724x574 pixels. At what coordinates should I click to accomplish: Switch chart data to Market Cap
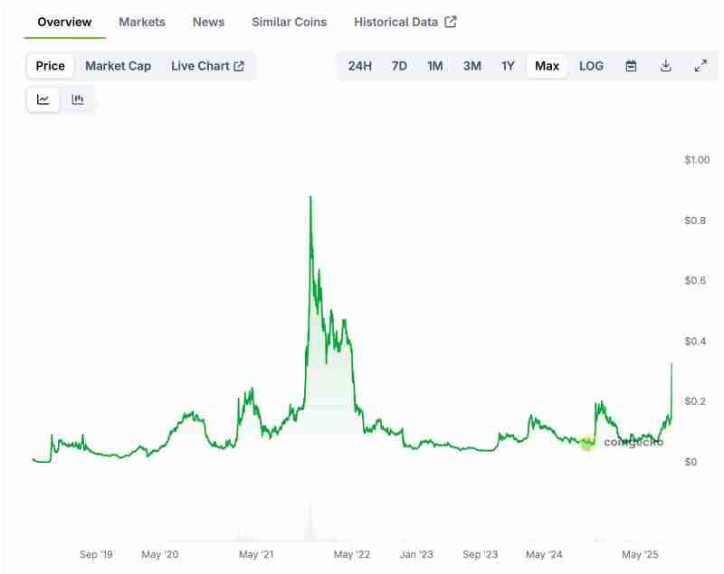pos(118,65)
